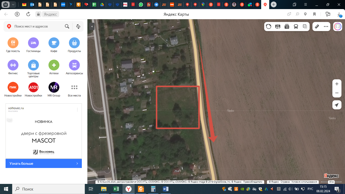Select house number 25A on the map

(x=177, y=171)
